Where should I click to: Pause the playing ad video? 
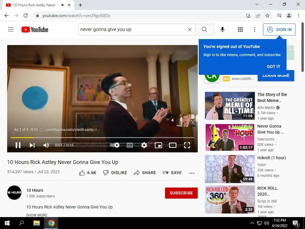point(18,145)
